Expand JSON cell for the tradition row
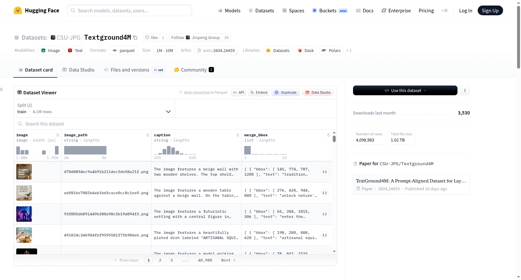The width and height of the screenshot is (521, 280). (x=325, y=172)
